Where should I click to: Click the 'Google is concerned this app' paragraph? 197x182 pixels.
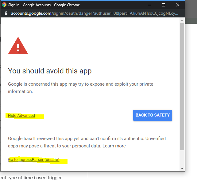(x=81, y=88)
